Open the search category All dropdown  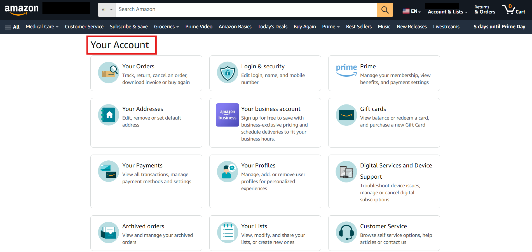[107, 10]
